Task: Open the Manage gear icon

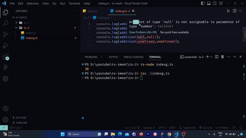Action: pyautogui.click(x=5, y=119)
